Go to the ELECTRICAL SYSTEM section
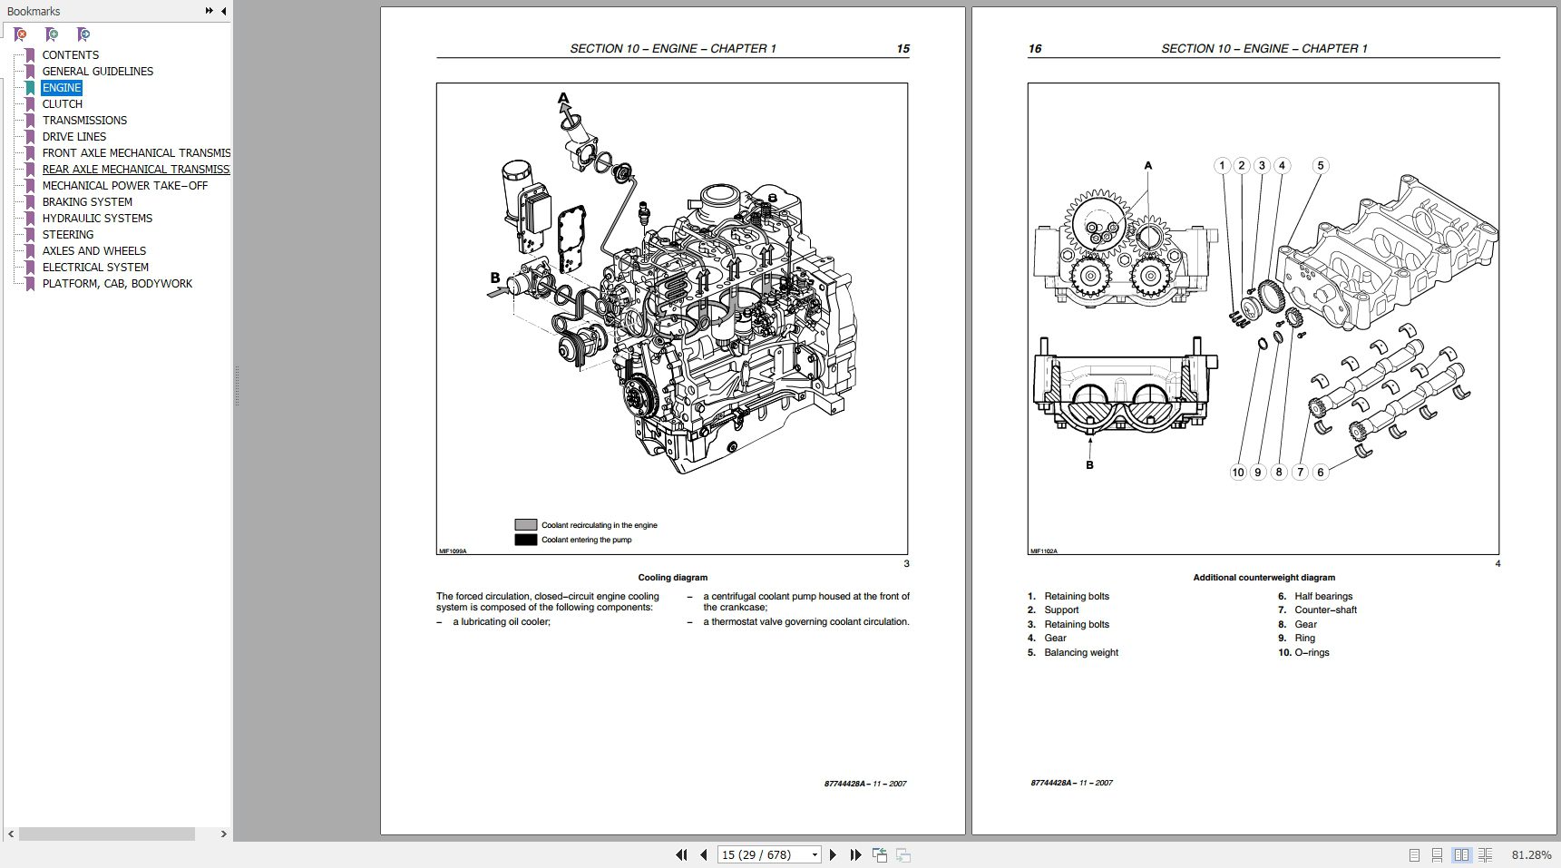1561x868 pixels. (94, 267)
